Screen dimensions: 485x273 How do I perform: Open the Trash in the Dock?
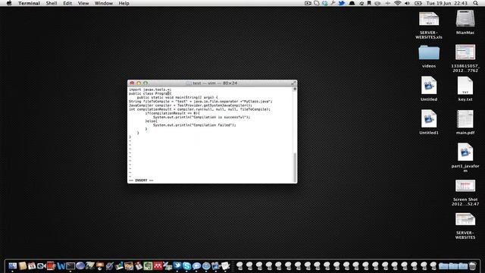click(472, 265)
